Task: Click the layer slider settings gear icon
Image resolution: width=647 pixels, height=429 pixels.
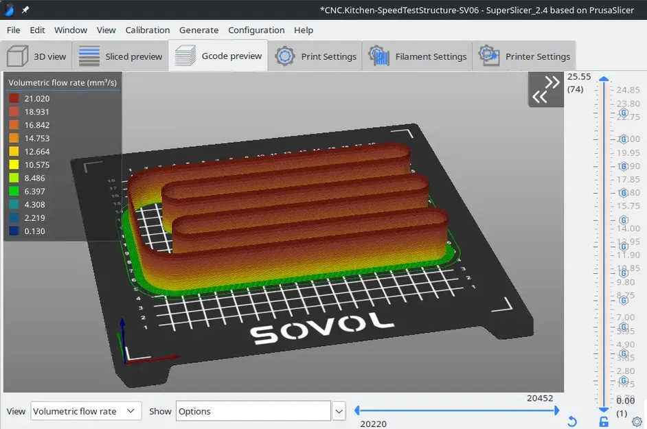Action: (x=637, y=421)
